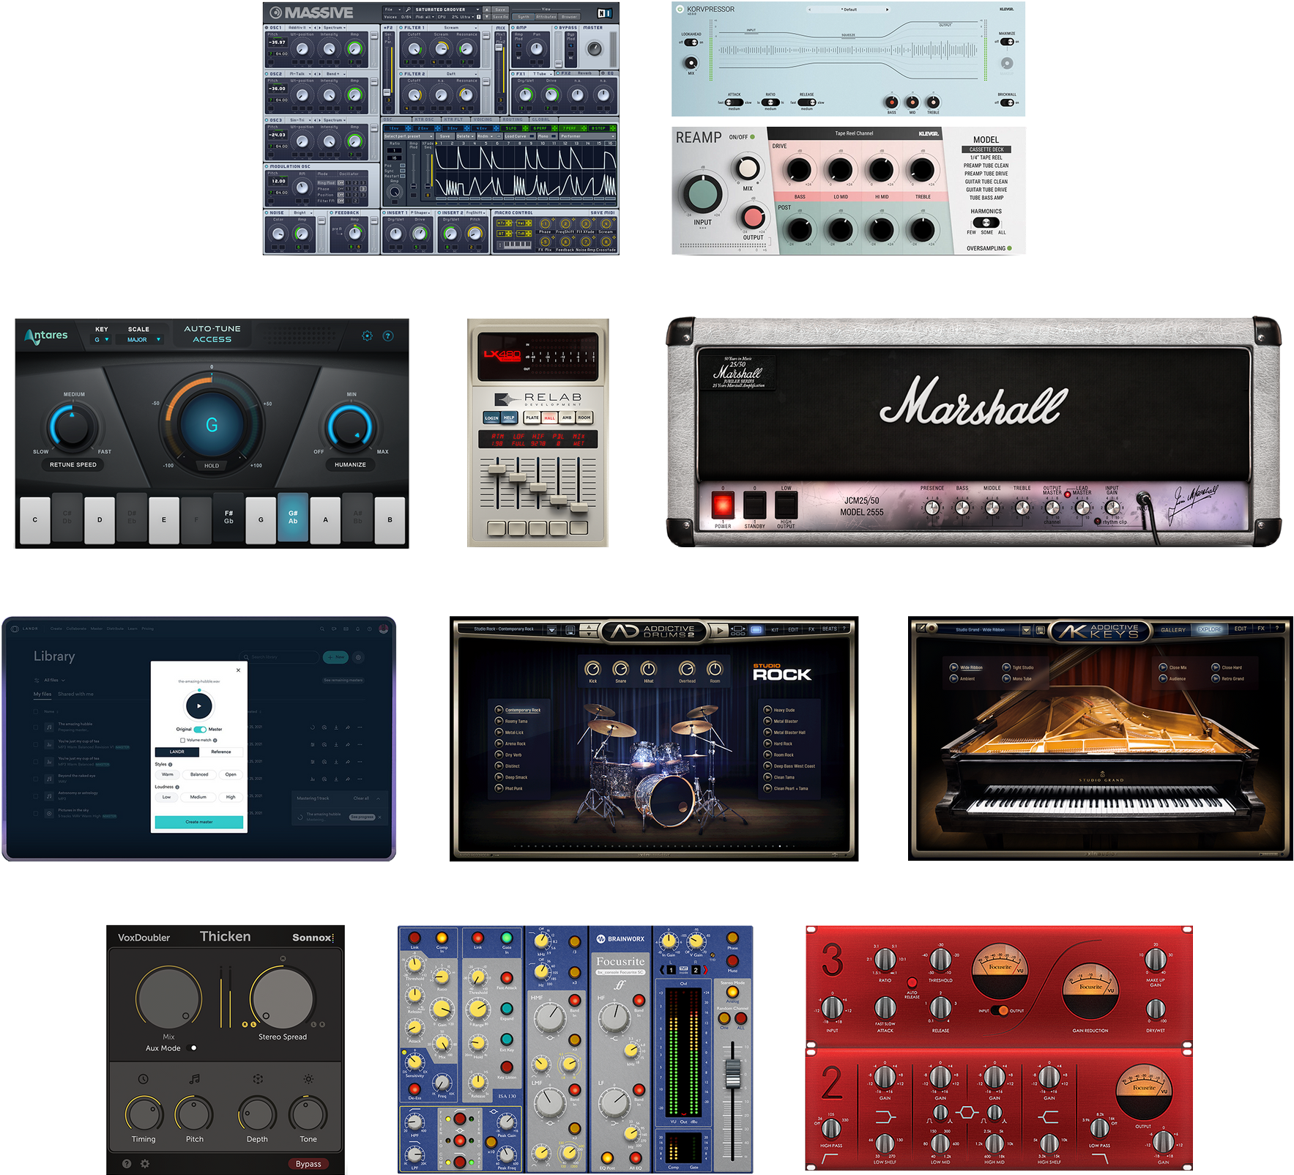1294x1175 pixels.
Task: Click the VoxDoubler Timing clock icon
Action: [x=143, y=1079]
